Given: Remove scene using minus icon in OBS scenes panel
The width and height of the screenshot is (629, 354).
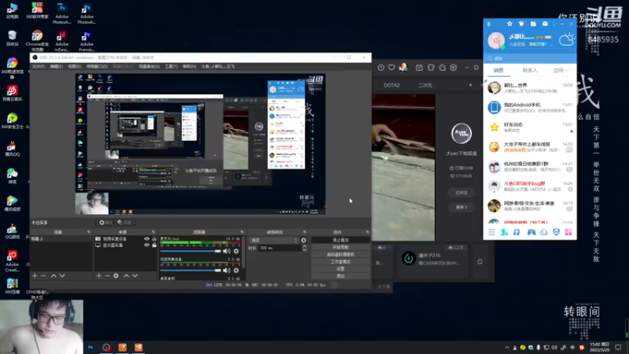Looking at the screenshot, I should 43,276.
